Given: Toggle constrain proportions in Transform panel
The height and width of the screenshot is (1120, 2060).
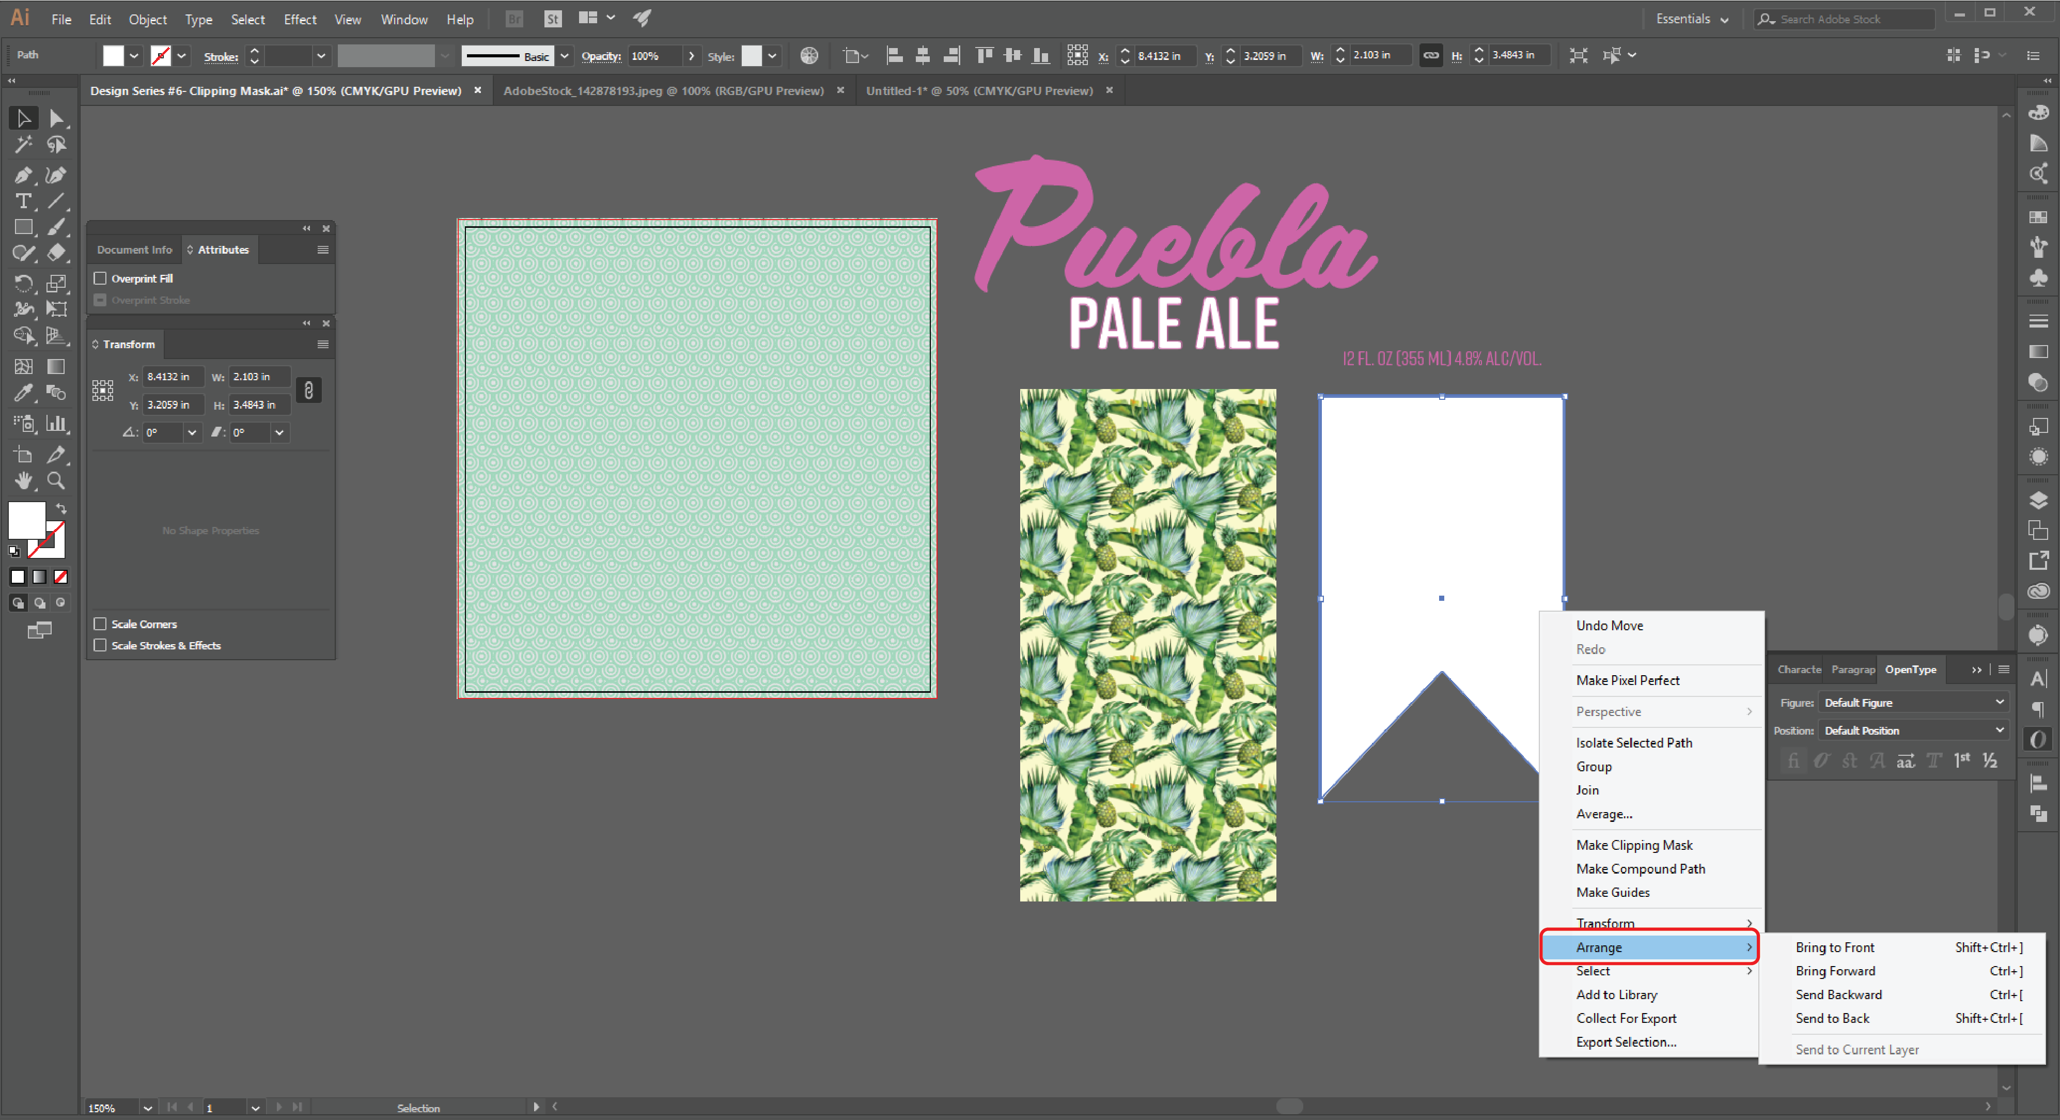Looking at the screenshot, I should pos(309,391).
